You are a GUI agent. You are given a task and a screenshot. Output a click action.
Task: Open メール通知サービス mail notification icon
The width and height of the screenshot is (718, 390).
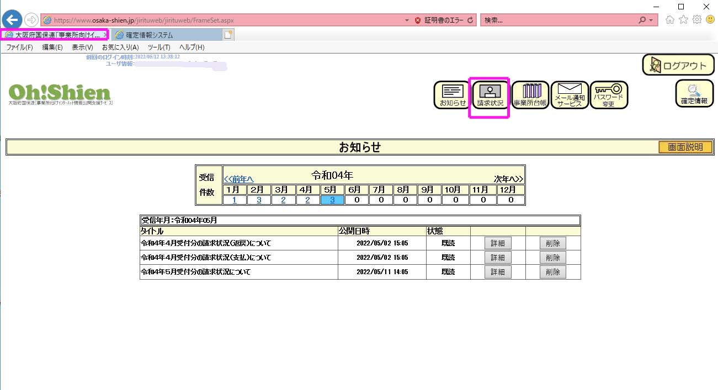point(570,95)
